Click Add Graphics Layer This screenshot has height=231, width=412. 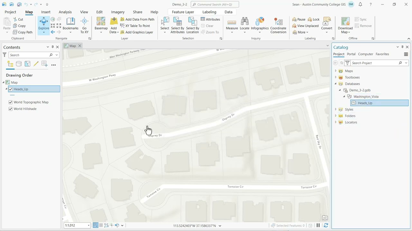tap(136, 32)
